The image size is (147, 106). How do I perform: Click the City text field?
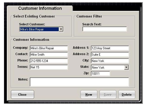click(x=110, y=61)
